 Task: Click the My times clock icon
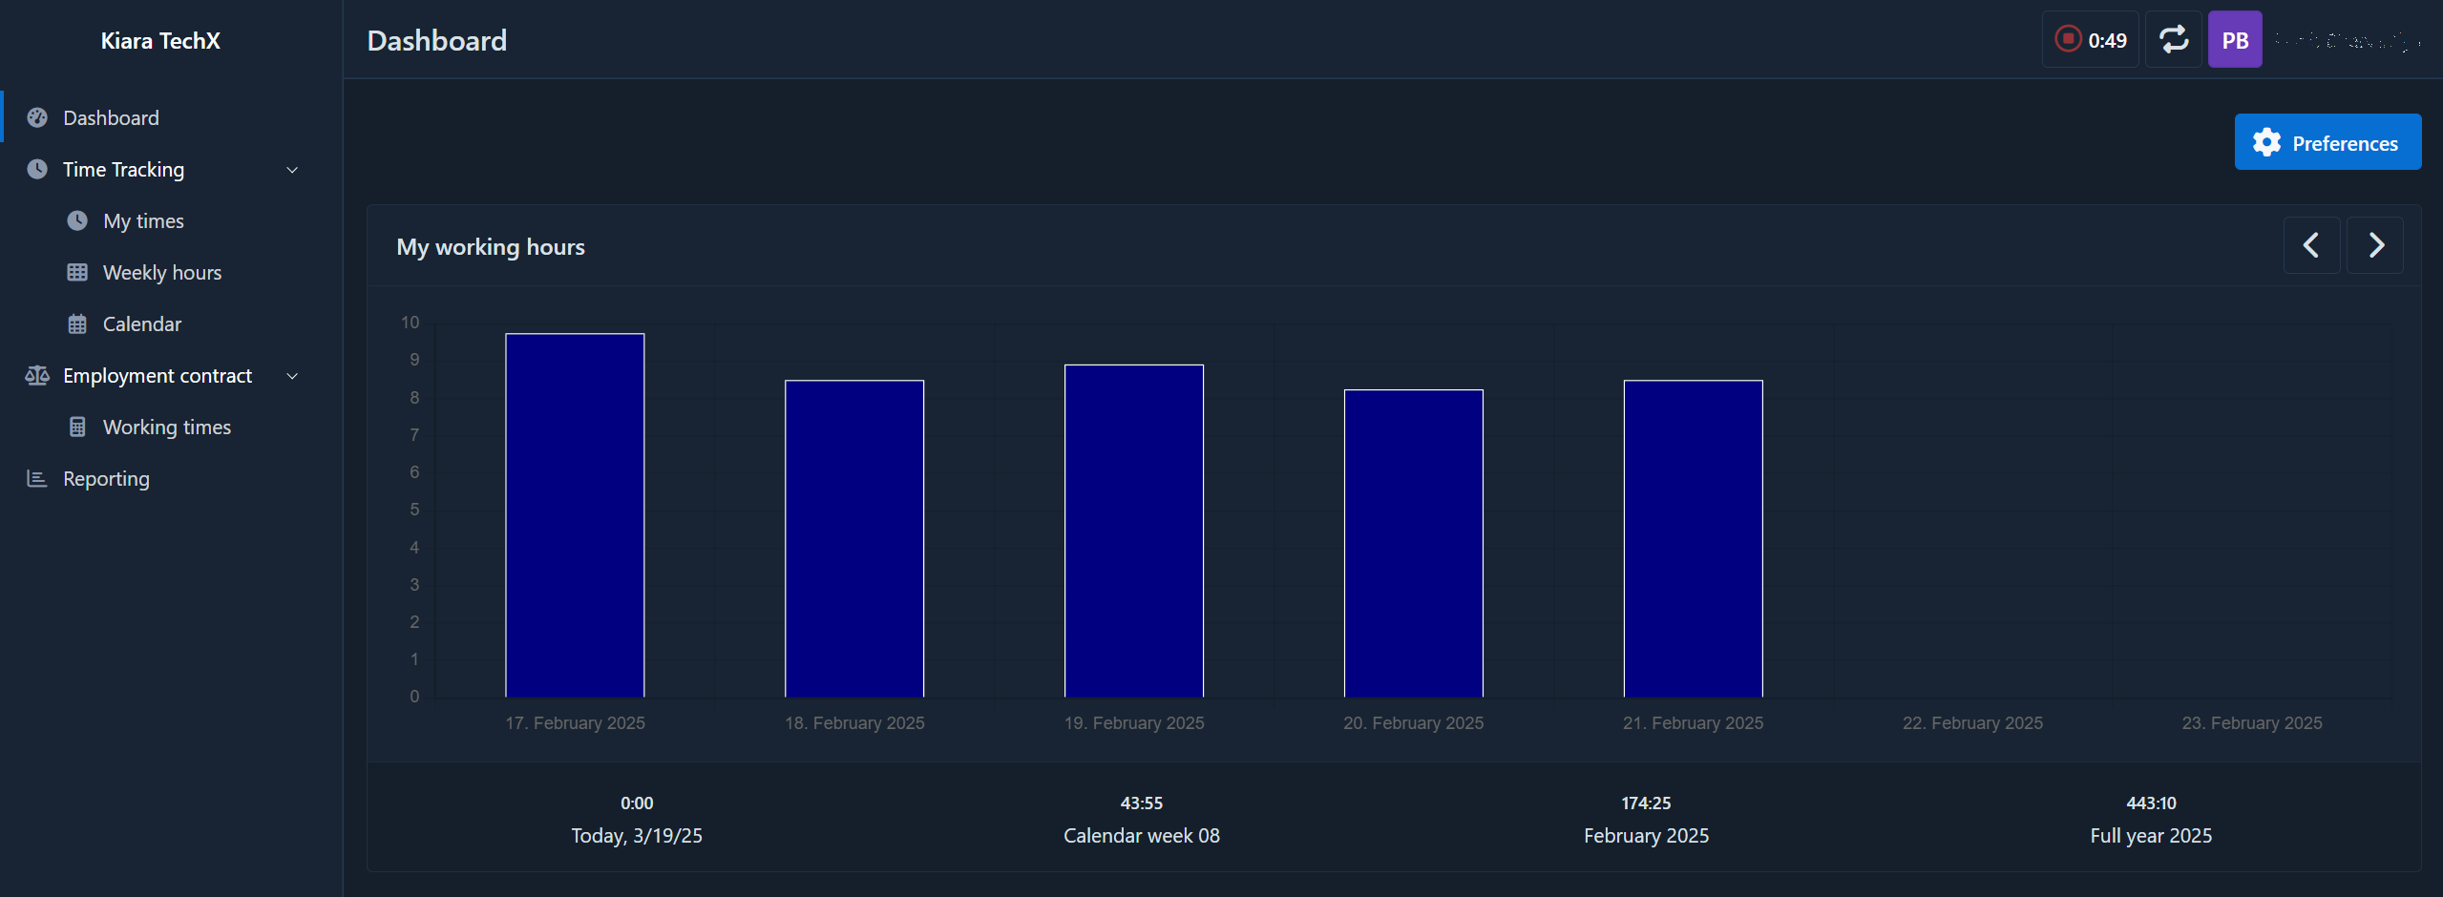click(x=77, y=220)
